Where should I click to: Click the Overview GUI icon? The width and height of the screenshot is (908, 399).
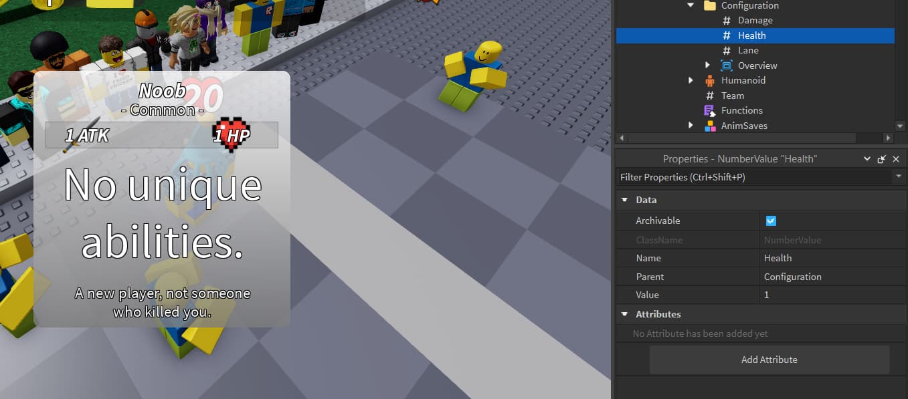pyautogui.click(x=727, y=65)
